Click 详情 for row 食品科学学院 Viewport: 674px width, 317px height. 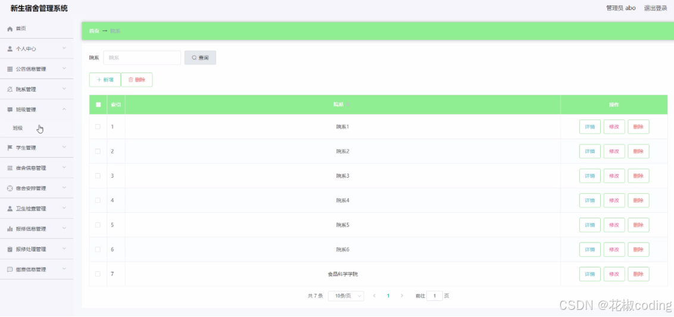pyautogui.click(x=590, y=274)
